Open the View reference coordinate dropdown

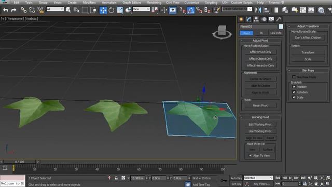pos(141,9)
